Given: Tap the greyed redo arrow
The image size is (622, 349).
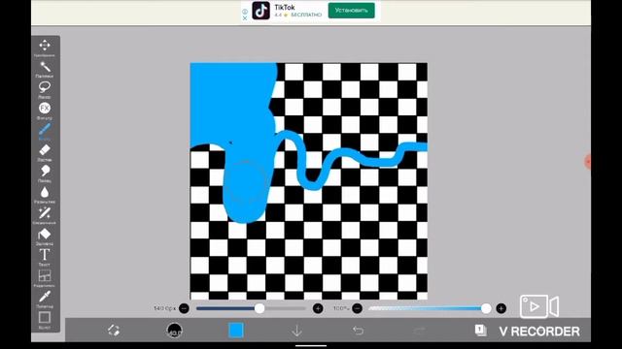Looking at the screenshot, I should pos(419,330).
